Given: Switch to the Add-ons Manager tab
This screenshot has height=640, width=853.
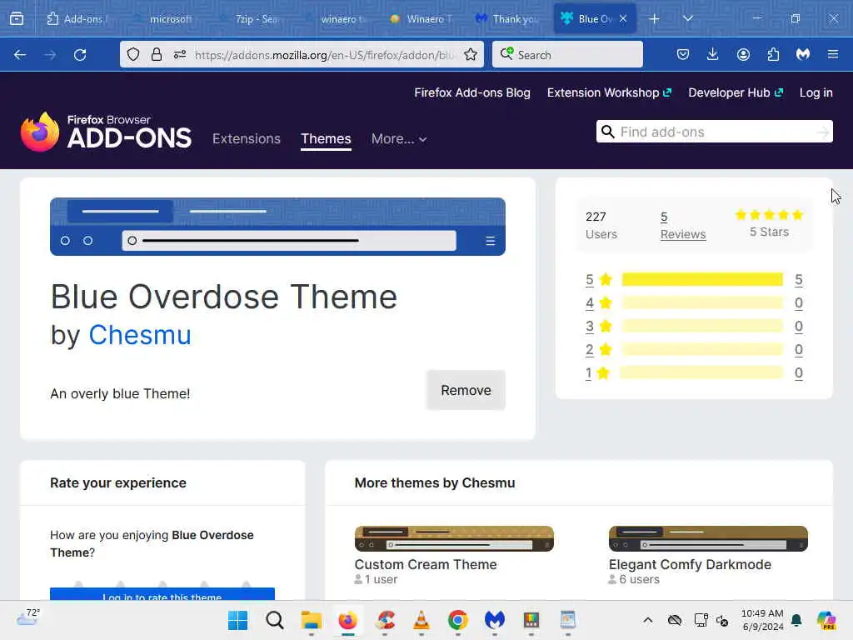Looking at the screenshot, I should click(76, 19).
